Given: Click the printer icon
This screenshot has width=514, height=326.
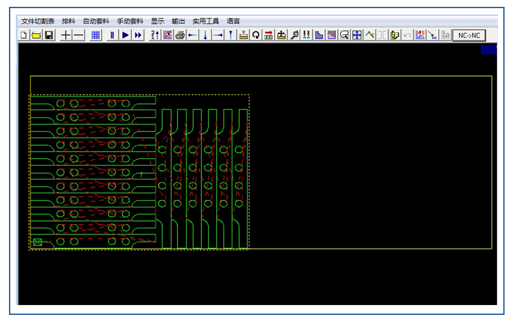Looking at the screenshot, I should pos(180,36).
